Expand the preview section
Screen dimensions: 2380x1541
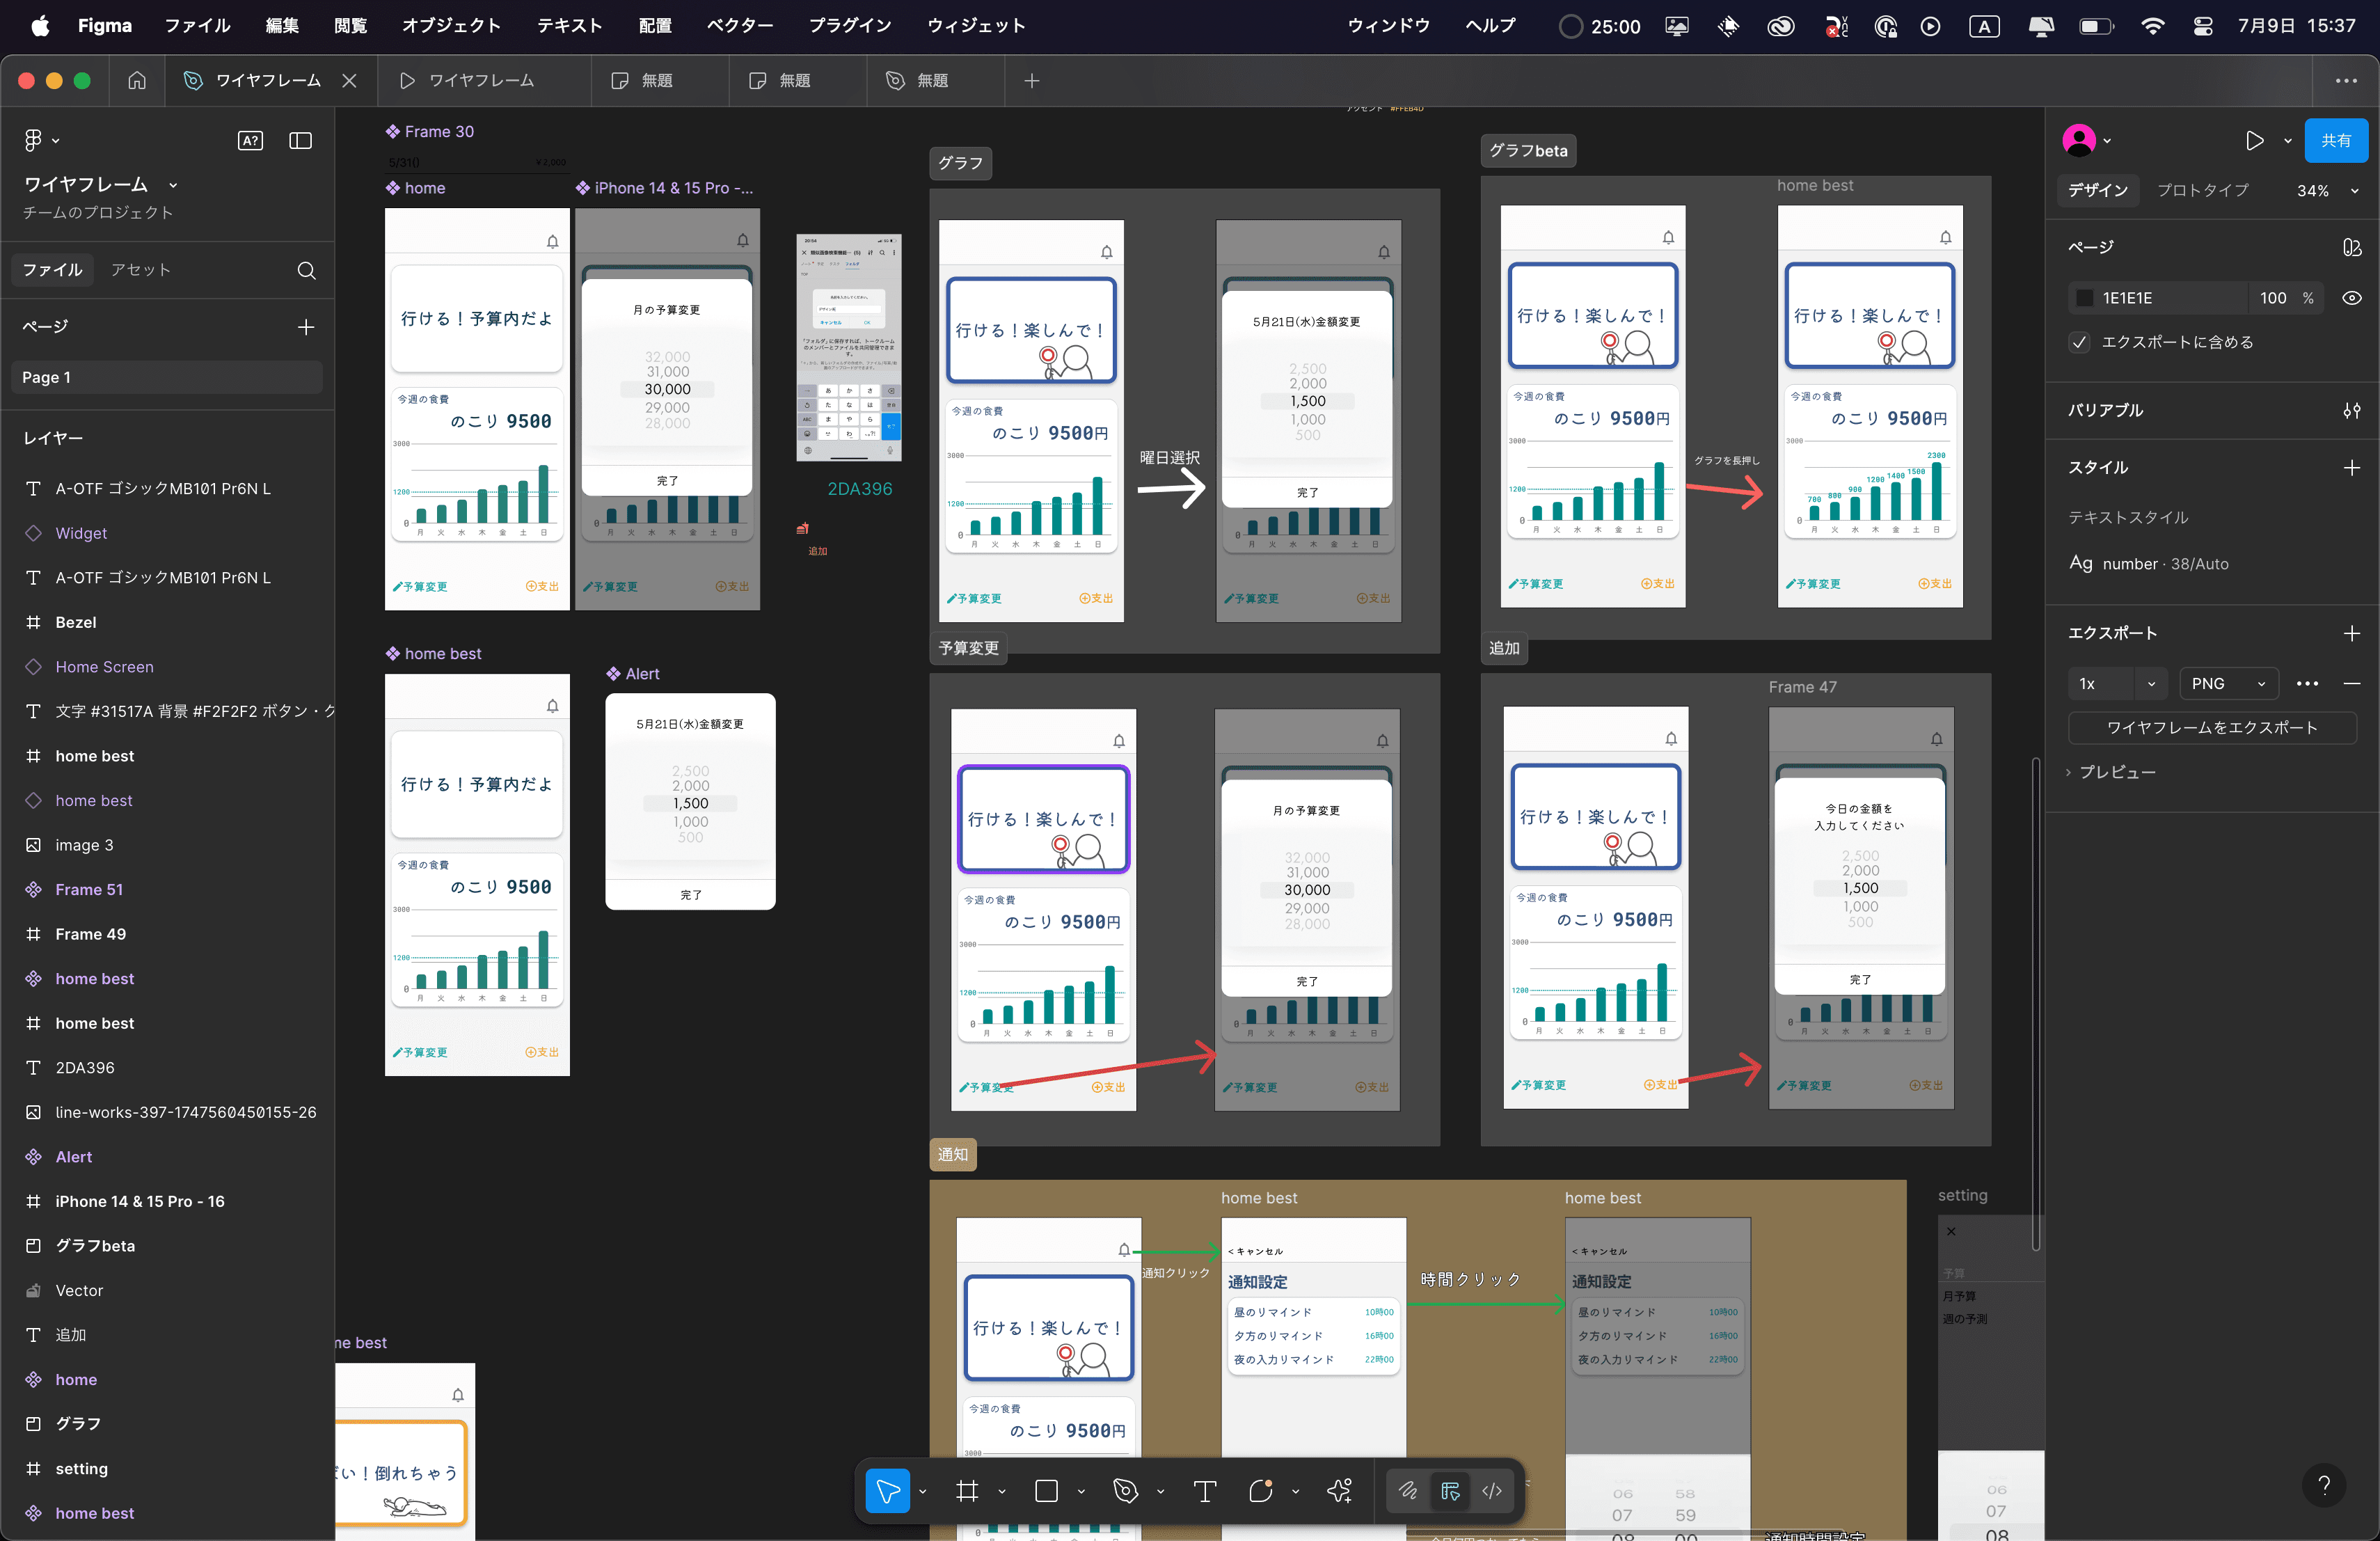(x=2112, y=772)
